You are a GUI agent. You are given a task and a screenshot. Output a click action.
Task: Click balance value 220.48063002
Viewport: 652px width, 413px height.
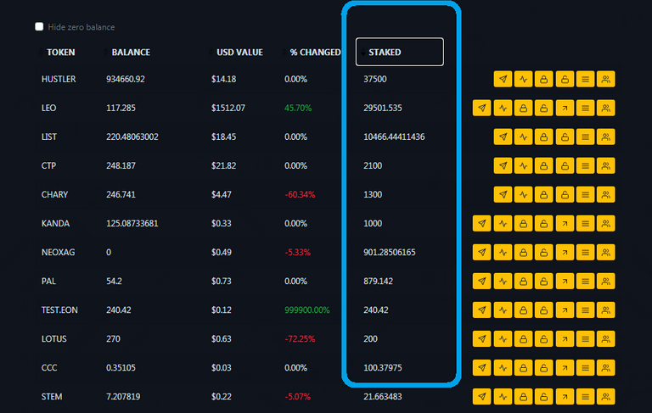pos(132,137)
